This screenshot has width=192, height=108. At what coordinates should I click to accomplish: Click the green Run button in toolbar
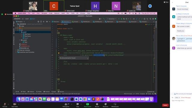tap(119, 19)
